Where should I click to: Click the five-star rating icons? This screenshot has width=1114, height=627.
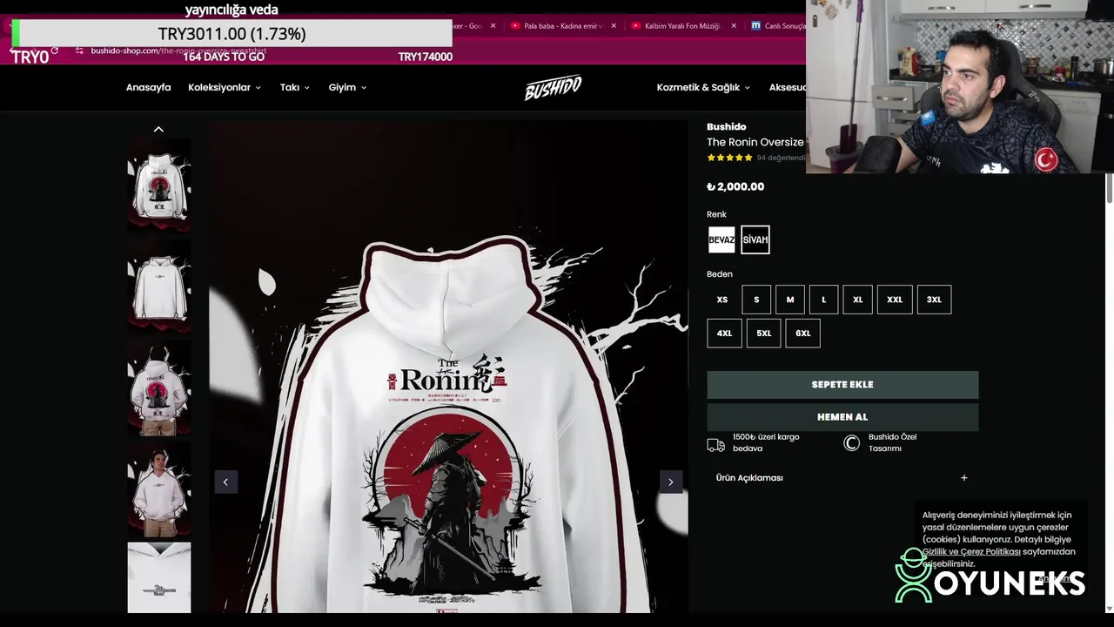(x=729, y=158)
